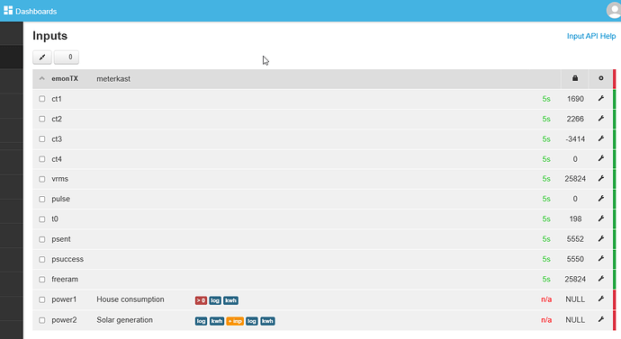Open wrench config for ct3 input

coord(601,138)
